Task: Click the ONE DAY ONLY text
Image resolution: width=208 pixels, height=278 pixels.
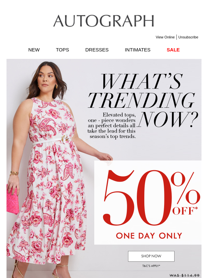Action: [x=149, y=236]
